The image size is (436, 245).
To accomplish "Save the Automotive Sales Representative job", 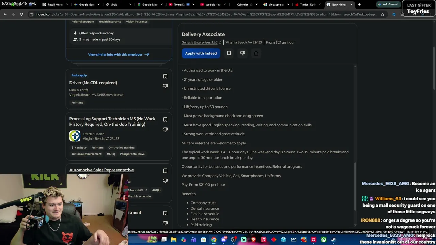I will point(165,171).
